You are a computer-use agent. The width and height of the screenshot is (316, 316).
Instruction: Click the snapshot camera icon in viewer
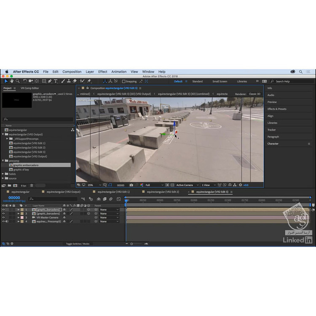pyautogui.click(x=131, y=185)
